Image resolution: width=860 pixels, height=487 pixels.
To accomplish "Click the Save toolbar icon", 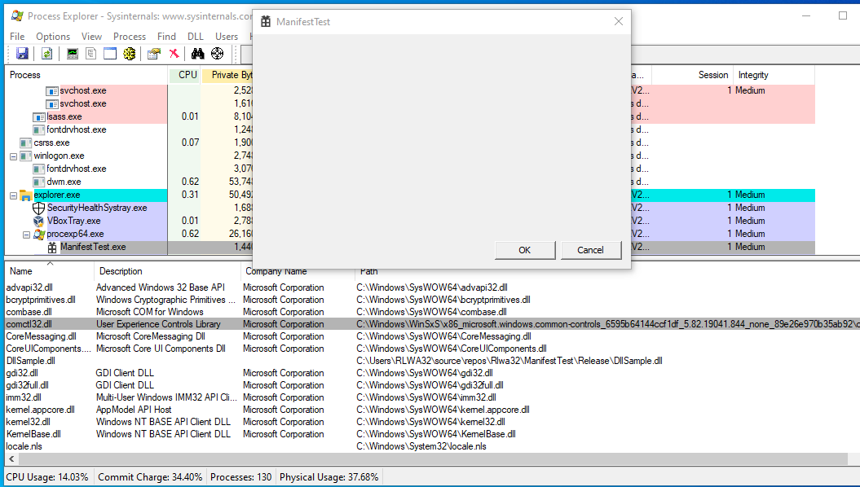I will pos(23,54).
